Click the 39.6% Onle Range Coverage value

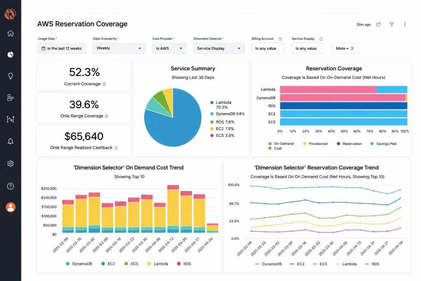click(84, 105)
